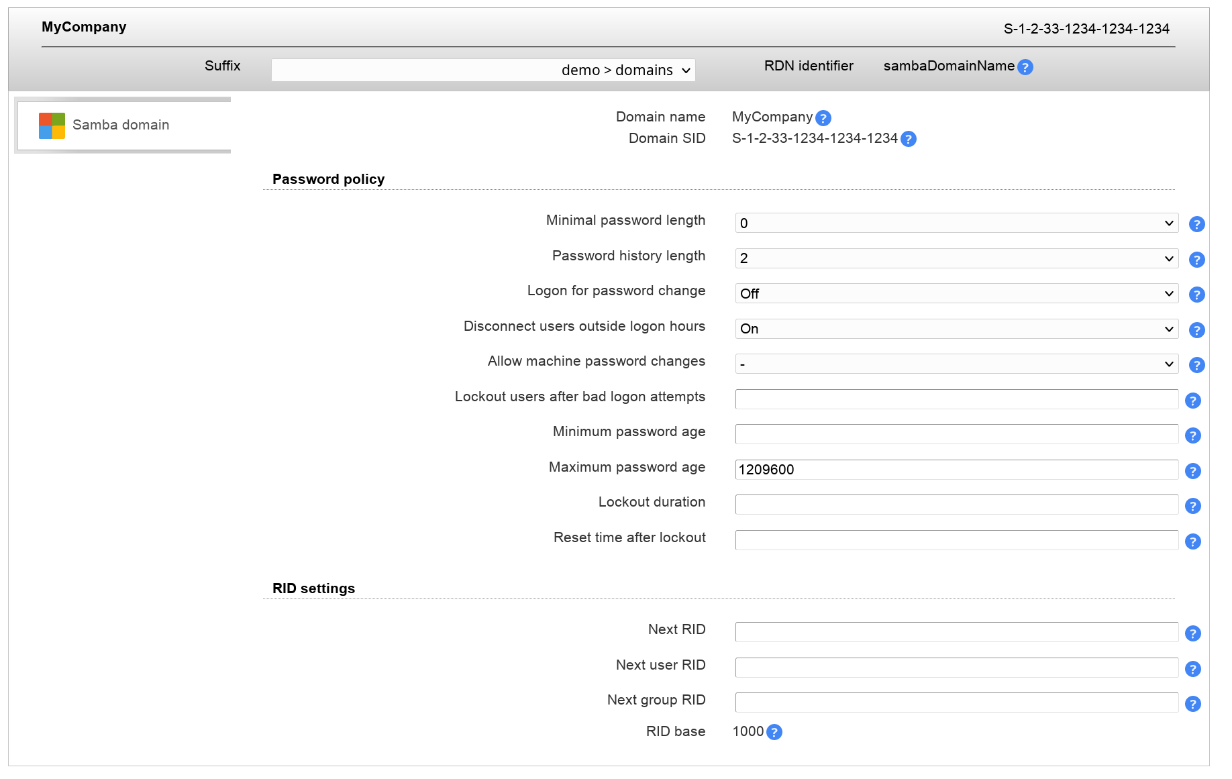
Task: Click help icon next to RID base
Action: [x=774, y=732]
